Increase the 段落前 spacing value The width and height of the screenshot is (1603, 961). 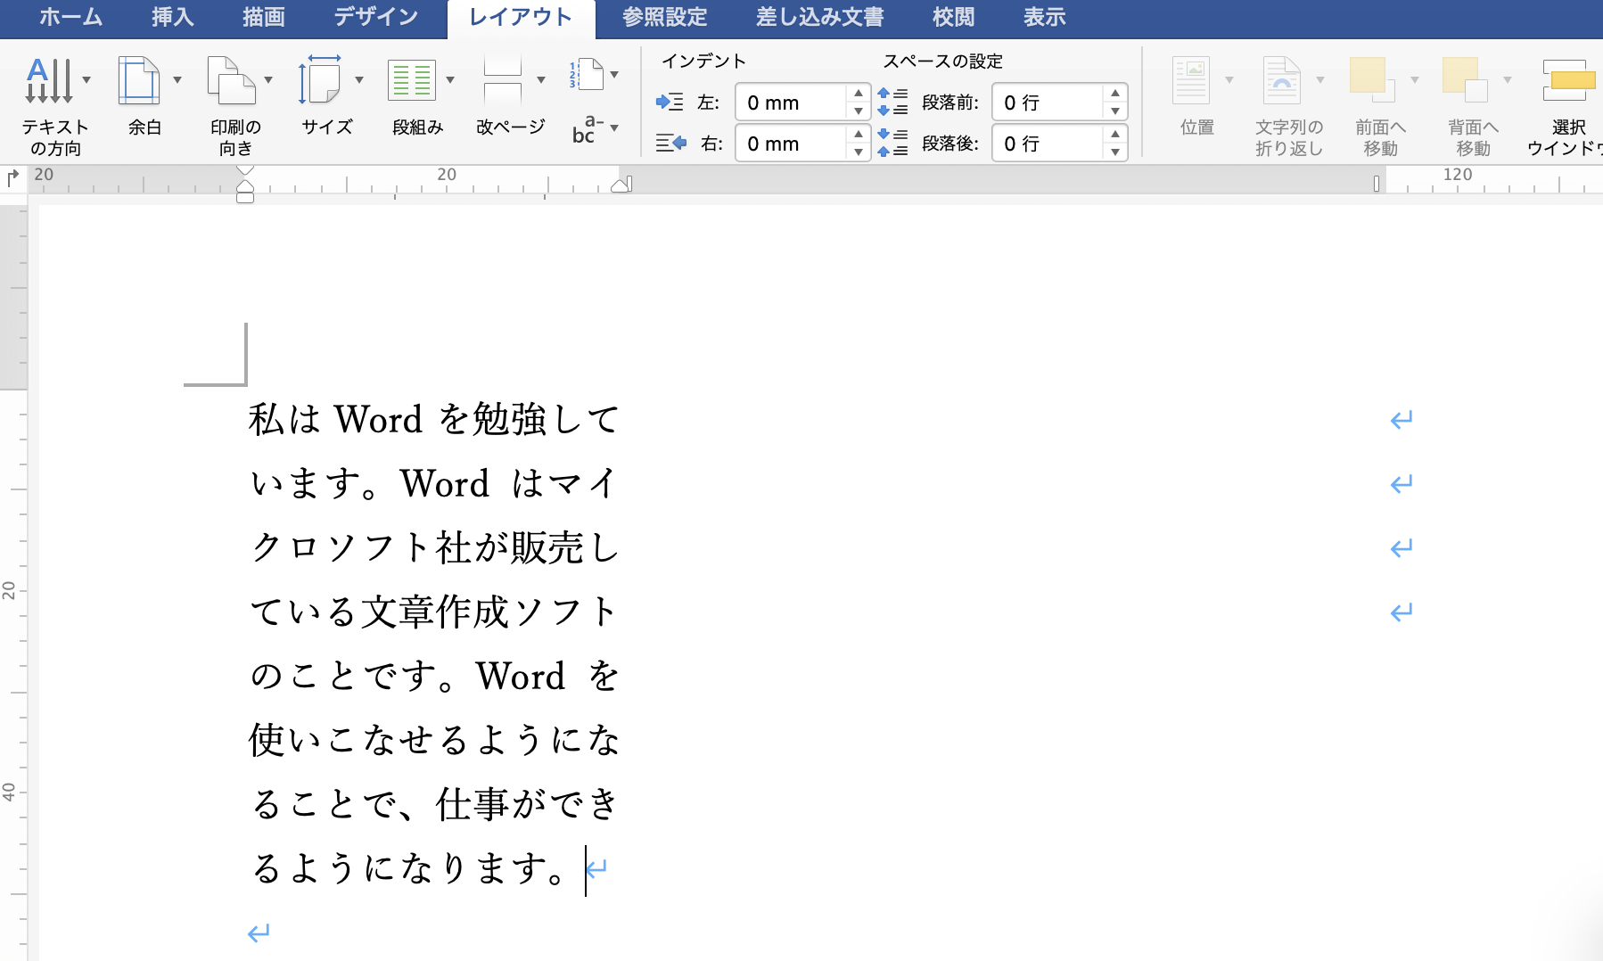click(1115, 93)
